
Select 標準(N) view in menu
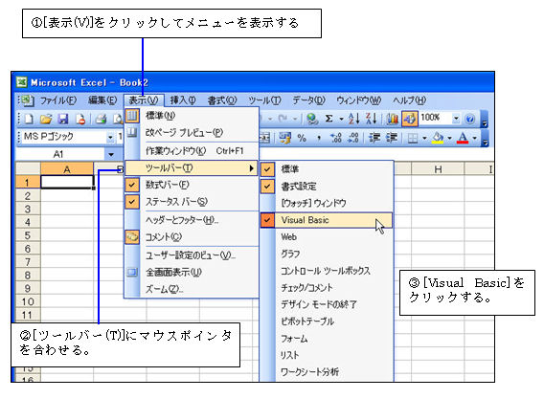[x=192, y=116]
